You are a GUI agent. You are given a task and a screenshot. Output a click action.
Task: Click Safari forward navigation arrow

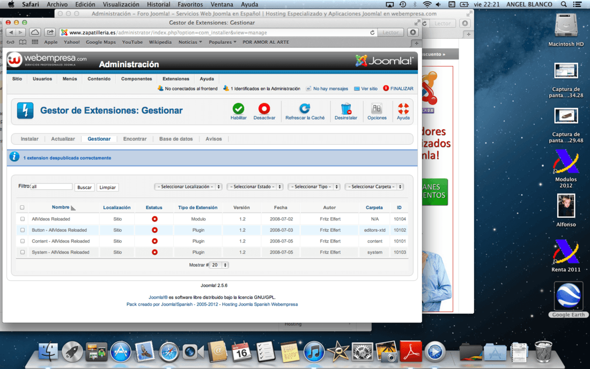pos(21,32)
